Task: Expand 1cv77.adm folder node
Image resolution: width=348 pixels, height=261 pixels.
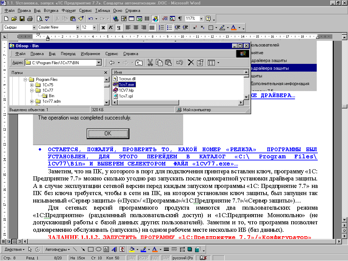Action: pos(32,101)
